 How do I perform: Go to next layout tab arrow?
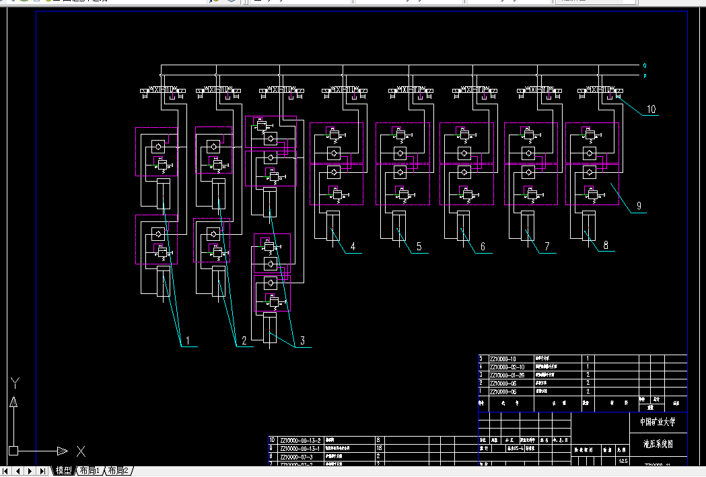(30, 471)
